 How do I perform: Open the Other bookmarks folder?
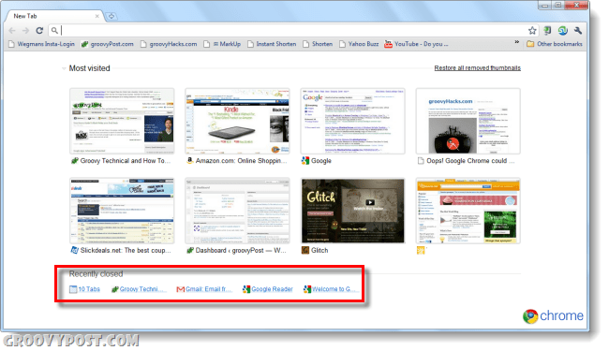point(555,44)
